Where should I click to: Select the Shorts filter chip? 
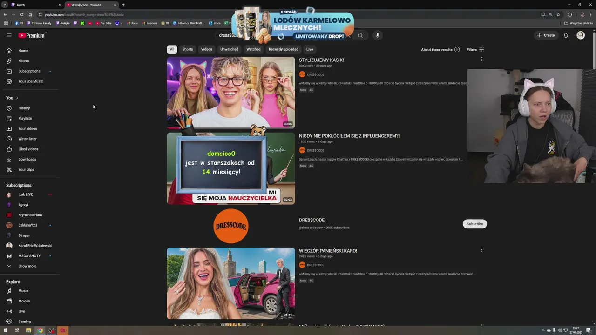tap(188, 49)
